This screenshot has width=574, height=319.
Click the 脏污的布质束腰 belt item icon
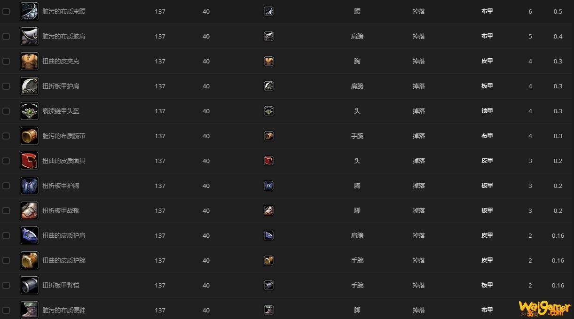tap(30, 11)
